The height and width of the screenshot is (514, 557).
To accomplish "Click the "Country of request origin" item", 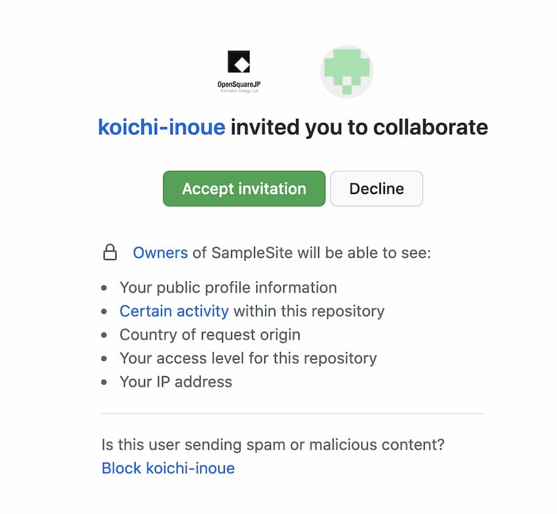I will 210,335.
